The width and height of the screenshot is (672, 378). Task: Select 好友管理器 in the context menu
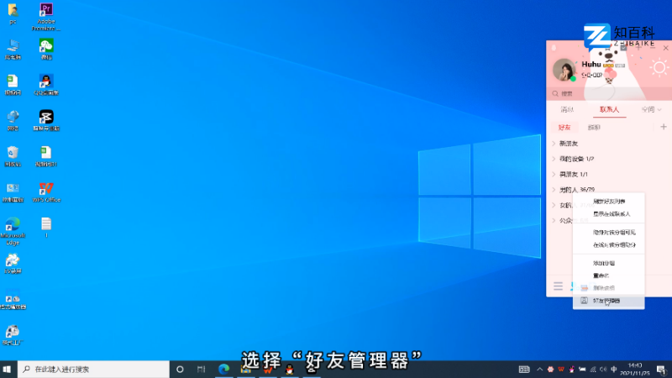click(x=606, y=300)
